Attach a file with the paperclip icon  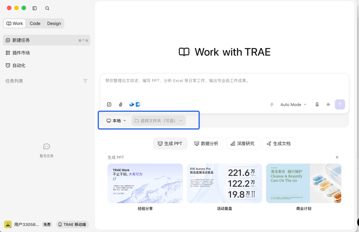120,104
